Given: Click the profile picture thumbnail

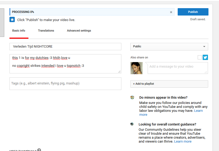Looking at the screenshot, I should coord(137,68).
